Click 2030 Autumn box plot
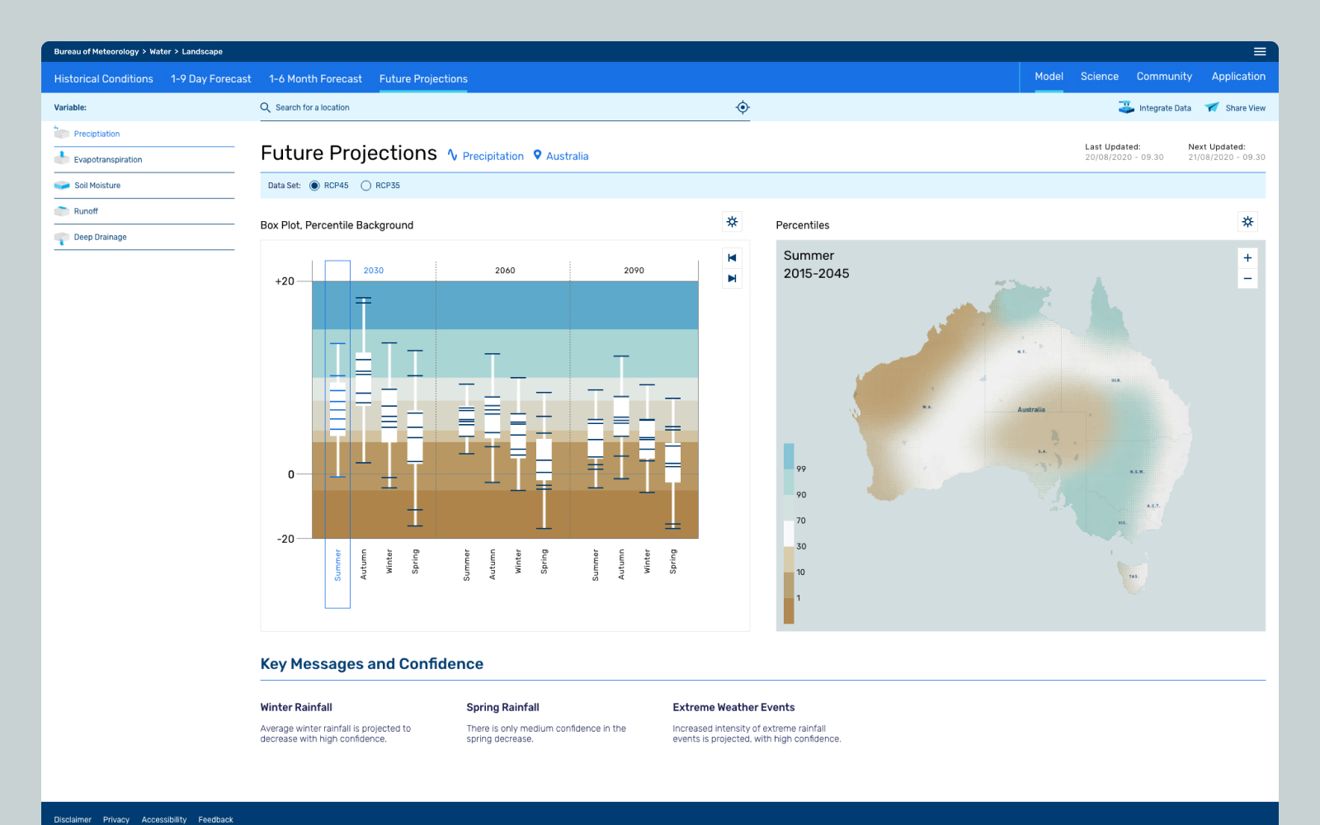The height and width of the screenshot is (825, 1320). tap(363, 379)
